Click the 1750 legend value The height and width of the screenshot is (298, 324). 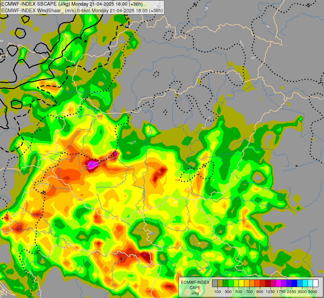click(281, 292)
